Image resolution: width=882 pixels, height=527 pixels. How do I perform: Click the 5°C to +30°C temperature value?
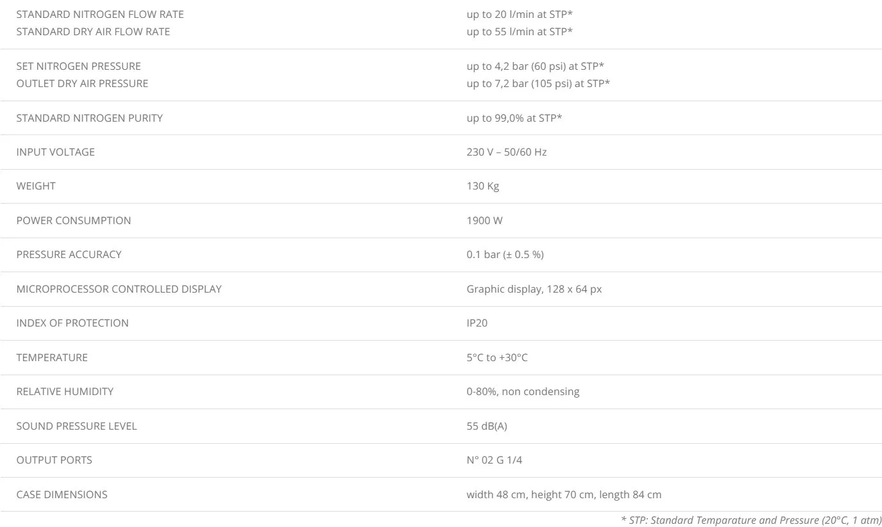coord(496,357)
